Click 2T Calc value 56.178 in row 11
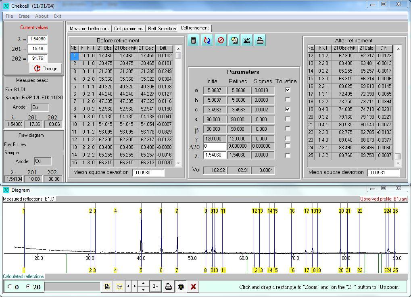 147,132
